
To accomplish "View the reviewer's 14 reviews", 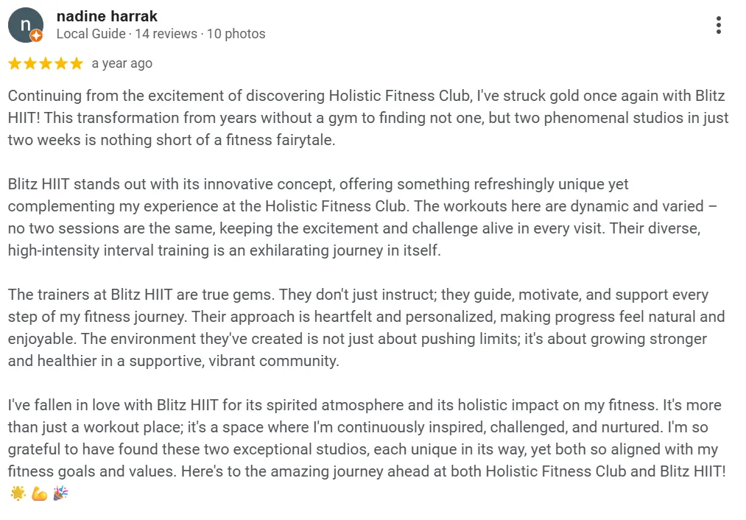I will tap(166, 34).
